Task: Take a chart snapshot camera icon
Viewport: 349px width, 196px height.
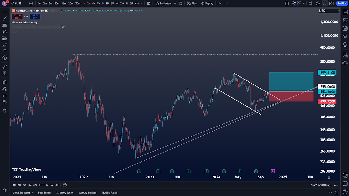Action: coord(332,3)
